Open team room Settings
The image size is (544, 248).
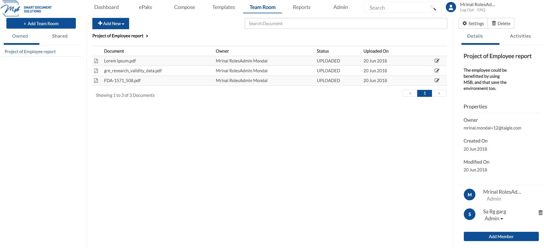pos(473,23)
